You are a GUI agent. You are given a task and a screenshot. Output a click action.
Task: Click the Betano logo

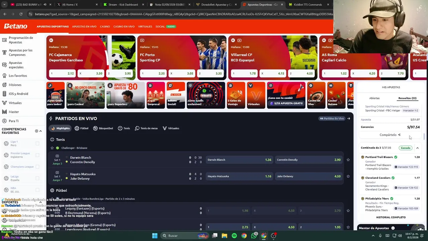(15, 26)
